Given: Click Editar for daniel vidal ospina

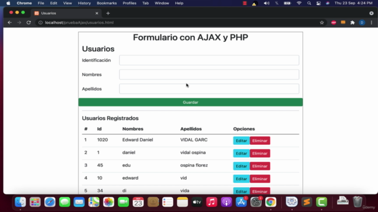Looking at the screenshot, I should (x=242, y=153).
